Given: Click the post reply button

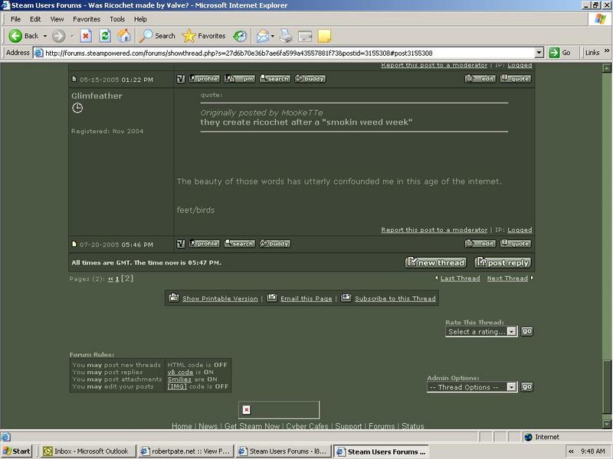Looking at the screenshot, I should pyautogui.click(x=502, y=262).
